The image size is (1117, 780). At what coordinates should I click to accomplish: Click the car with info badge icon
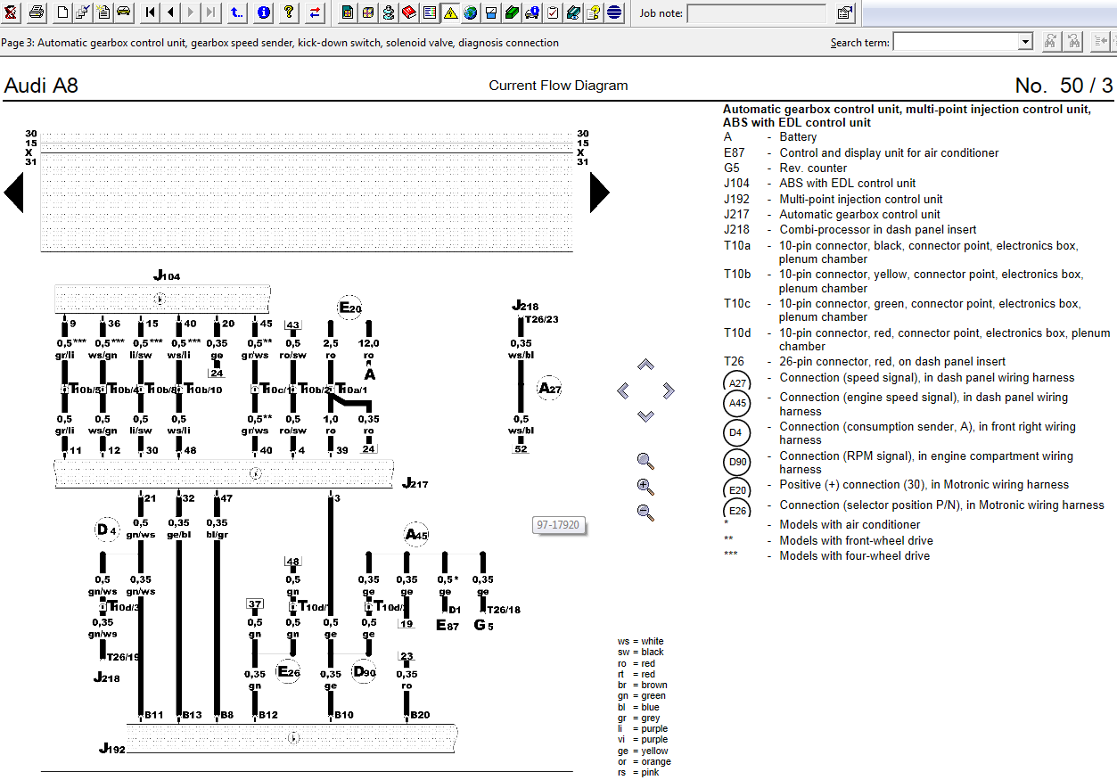[x=532, y=12]
